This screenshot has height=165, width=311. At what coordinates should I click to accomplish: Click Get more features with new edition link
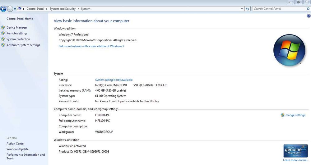(x=91, y=46)
